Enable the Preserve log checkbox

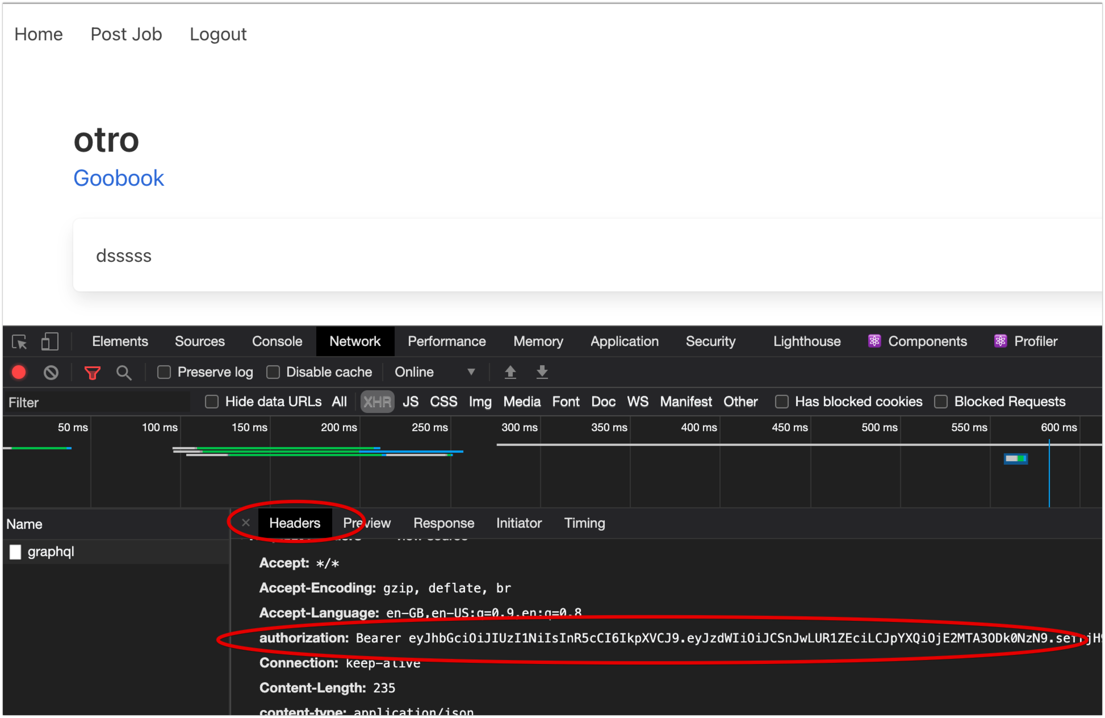point(164,372)
